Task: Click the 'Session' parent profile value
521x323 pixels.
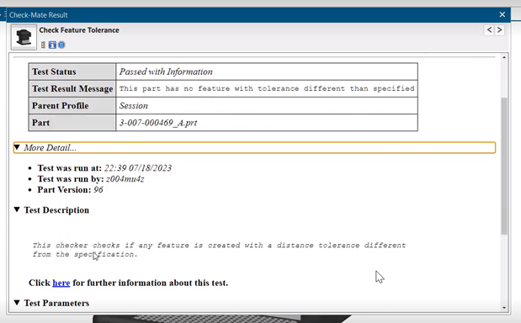Action: tap(134, 106)
